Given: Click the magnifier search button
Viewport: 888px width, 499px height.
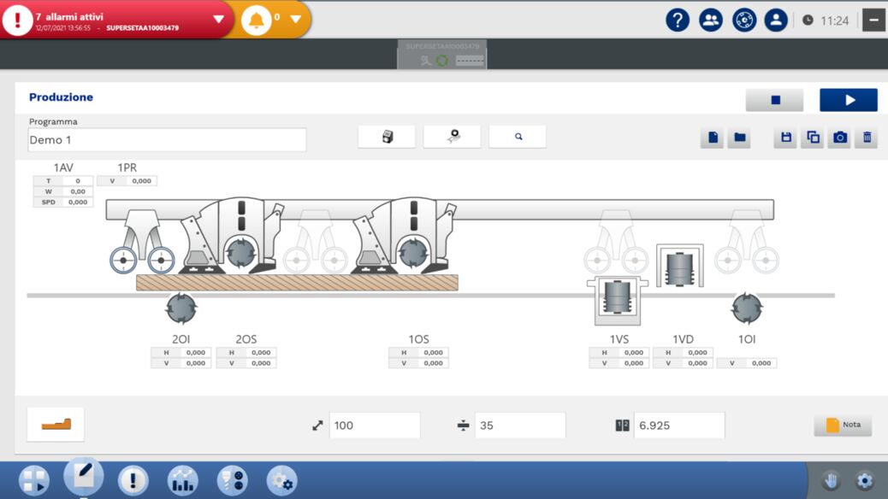Looking at the screenshot, I should pyautogui.click(x=518, y=137).
